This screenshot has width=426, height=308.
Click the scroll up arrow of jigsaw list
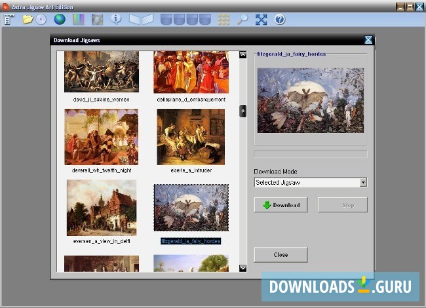tap(243, 54)
